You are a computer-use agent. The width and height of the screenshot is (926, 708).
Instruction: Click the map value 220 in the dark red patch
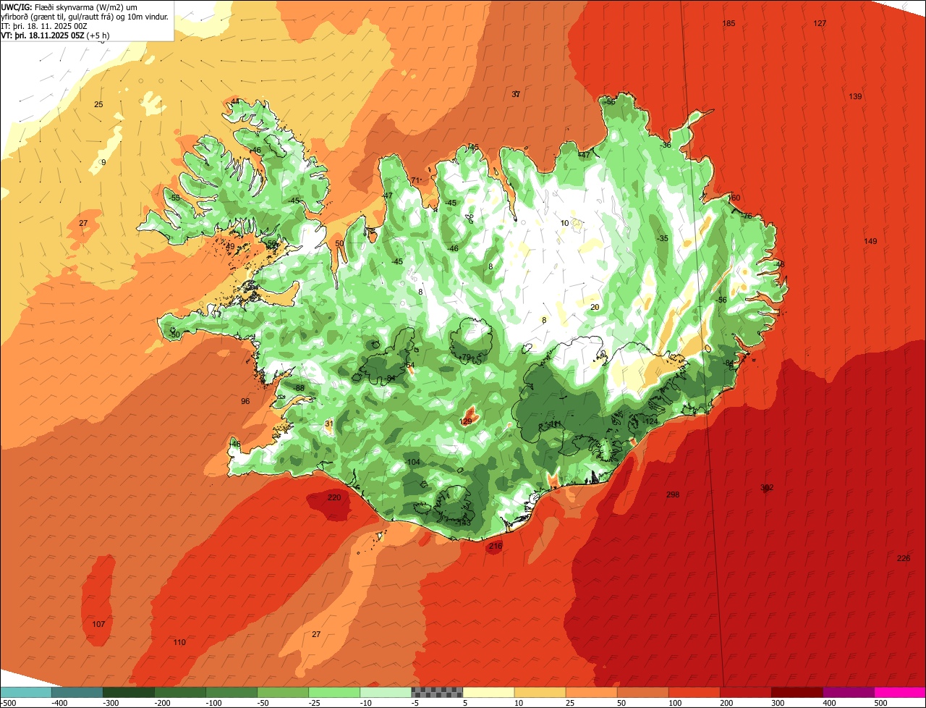[334, 497]
